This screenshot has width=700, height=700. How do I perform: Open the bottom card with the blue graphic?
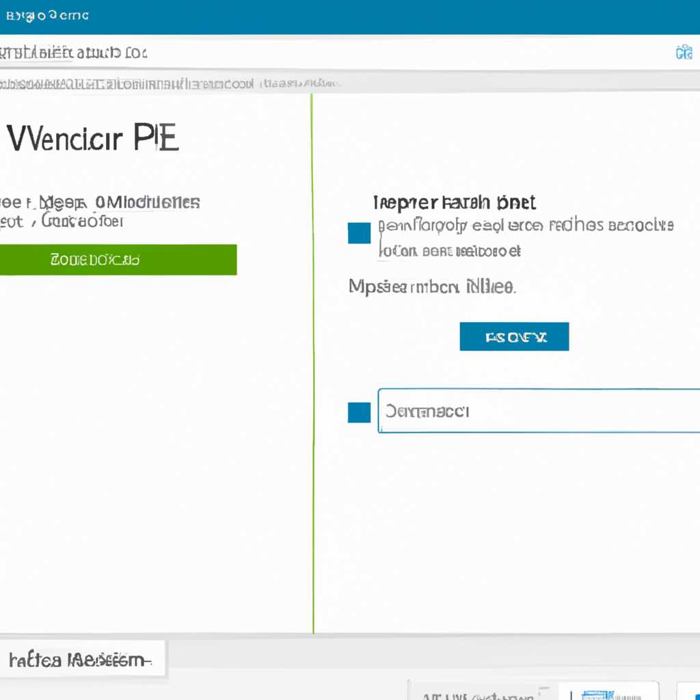click(608, 690)
